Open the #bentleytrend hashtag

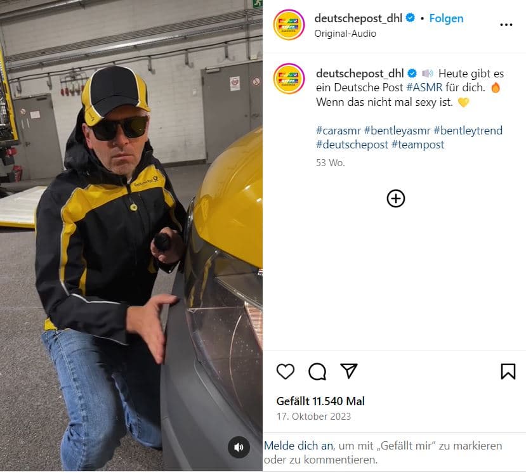click(468, 131)
